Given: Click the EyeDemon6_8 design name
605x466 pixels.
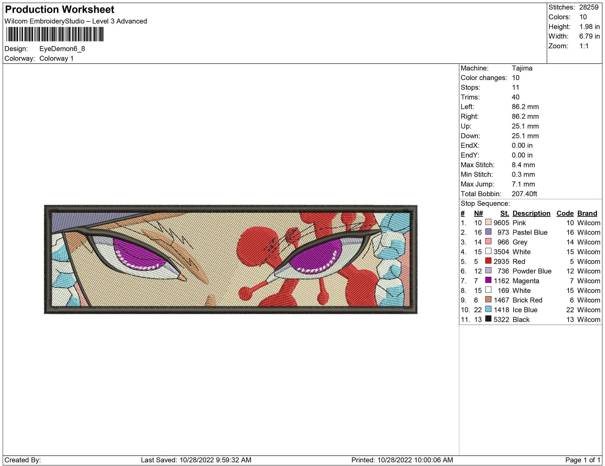Looking at the screenshot, I should tap(62, 49).
